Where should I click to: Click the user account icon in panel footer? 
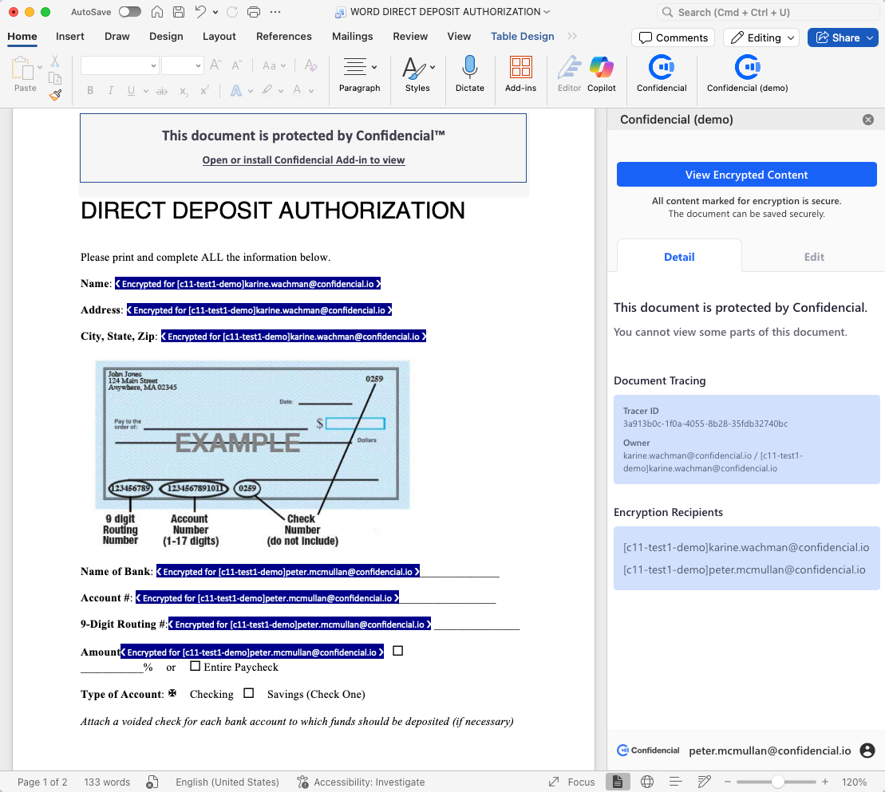[867, 751]
